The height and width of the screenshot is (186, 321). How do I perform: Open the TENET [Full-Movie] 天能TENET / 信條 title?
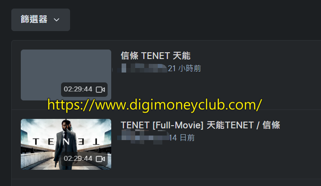click(x=200, y=125)
